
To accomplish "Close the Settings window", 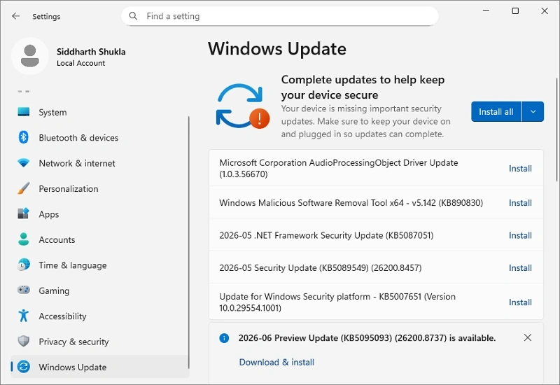I will (545, 10).
